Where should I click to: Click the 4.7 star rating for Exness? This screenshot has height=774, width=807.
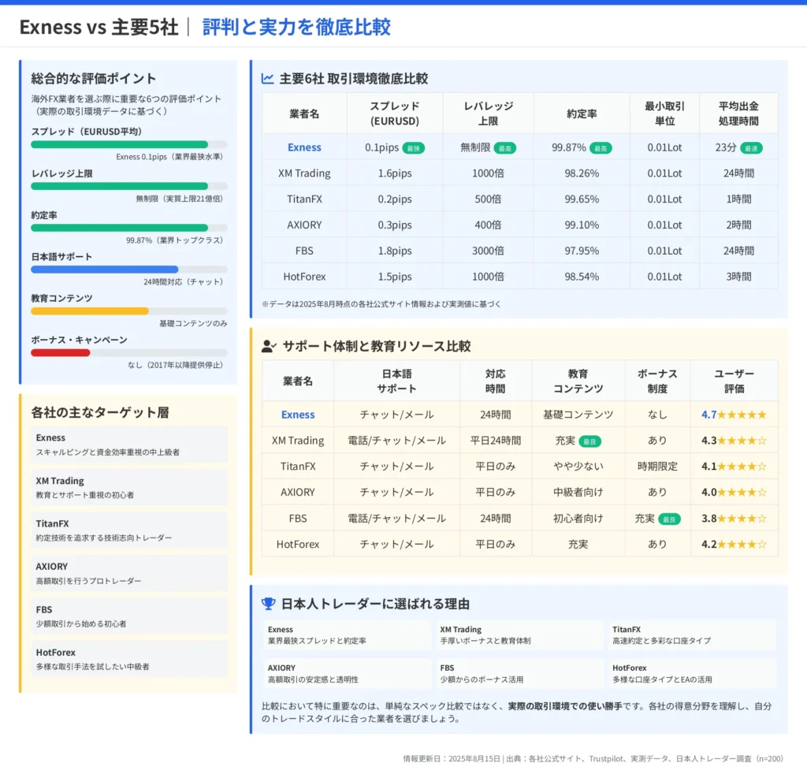pos(734,415)
